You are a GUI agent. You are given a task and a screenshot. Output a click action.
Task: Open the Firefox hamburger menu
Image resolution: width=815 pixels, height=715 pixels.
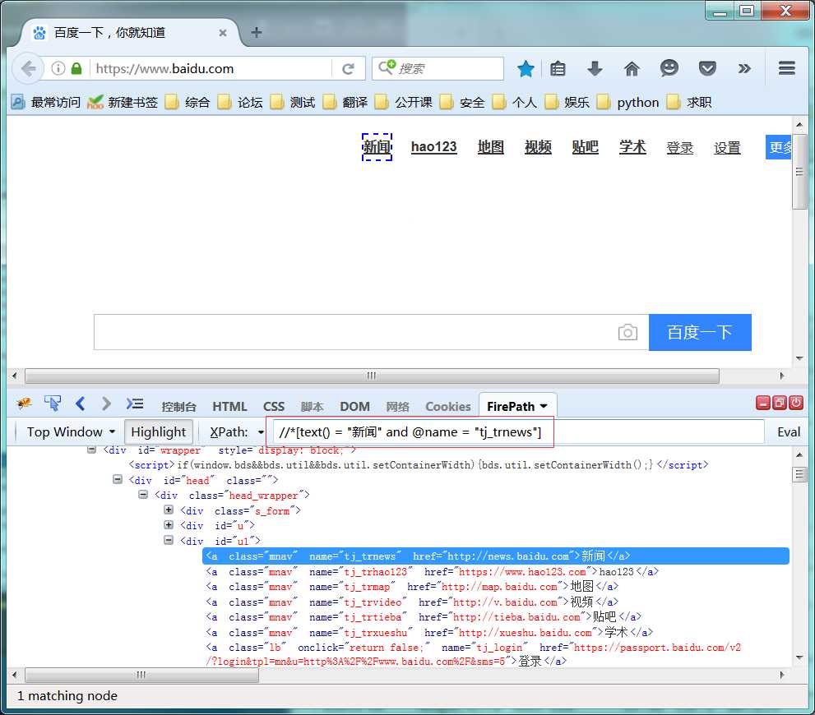coord(786,68)
